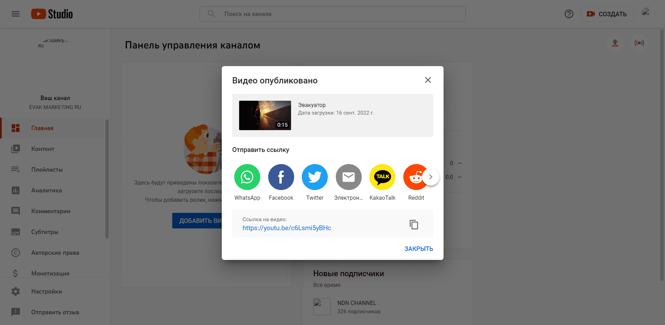Screen dimensions: 665x325
Task: Open the youtu.be video link
Action: [x=287, y=228]
